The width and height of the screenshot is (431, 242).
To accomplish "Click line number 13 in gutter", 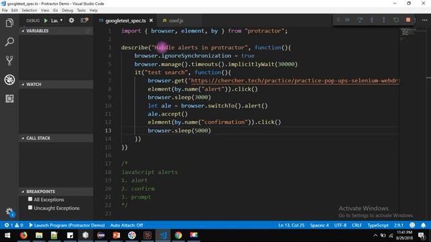I will 108,130.
